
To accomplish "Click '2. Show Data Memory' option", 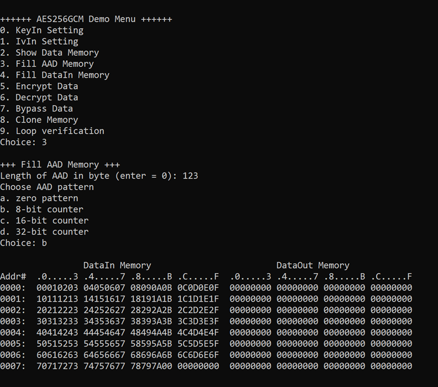I will 50,53.
